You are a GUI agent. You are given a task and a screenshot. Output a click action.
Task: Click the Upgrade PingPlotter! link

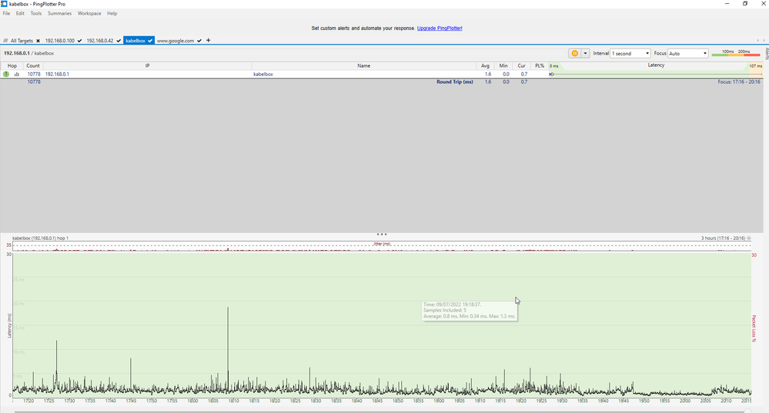pos(440,28)
